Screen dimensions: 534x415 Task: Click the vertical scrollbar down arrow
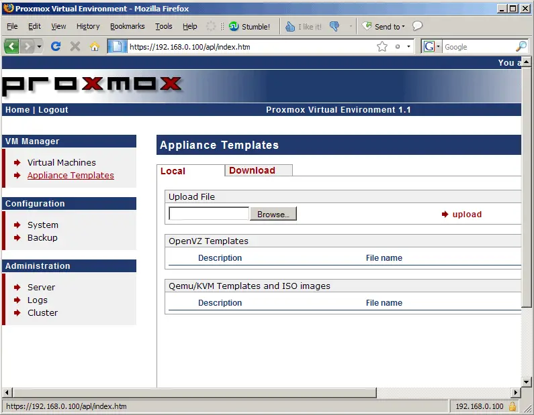pyautogui.click(x=526, y=381)
